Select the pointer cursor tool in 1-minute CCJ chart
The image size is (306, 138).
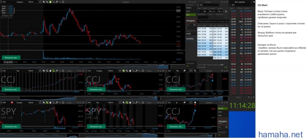(x=44, y=2)
